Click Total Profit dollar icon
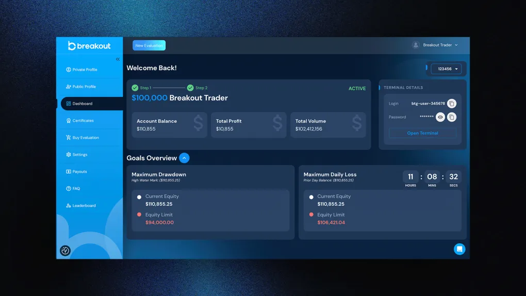This screenshot has width=526, height=296. point(277,123)
